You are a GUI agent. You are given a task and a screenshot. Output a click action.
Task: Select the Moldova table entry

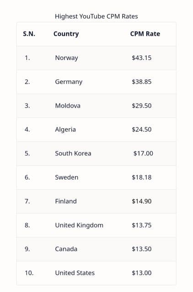(68, 106)
